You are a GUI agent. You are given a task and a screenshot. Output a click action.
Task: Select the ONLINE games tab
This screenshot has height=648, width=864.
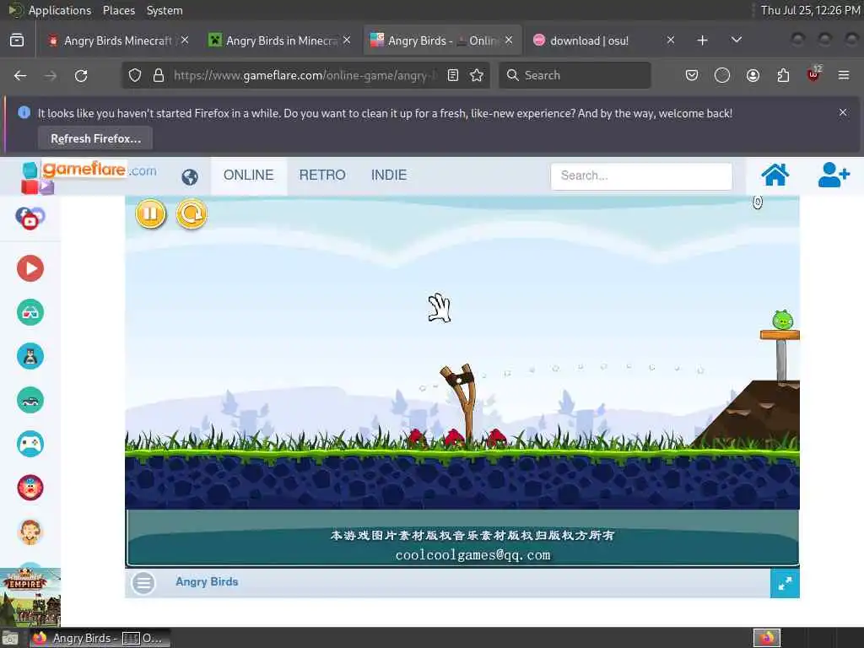[x=249, y=175]
